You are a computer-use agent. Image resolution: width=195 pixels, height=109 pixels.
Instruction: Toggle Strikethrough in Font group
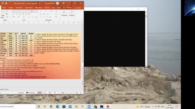coord(26,14)
